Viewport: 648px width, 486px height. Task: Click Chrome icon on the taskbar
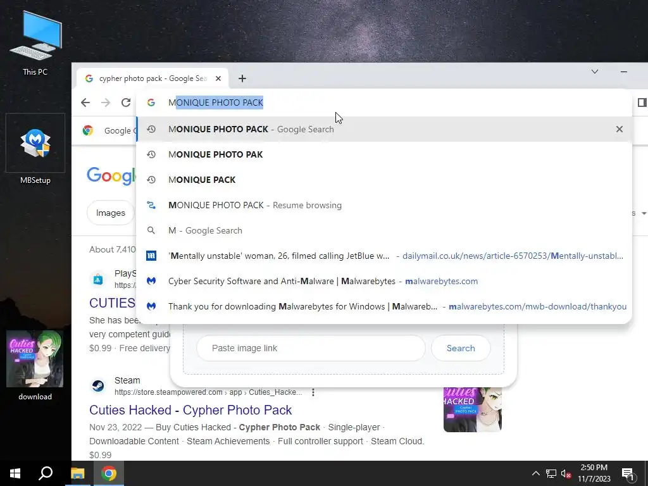tap(109, 473)
